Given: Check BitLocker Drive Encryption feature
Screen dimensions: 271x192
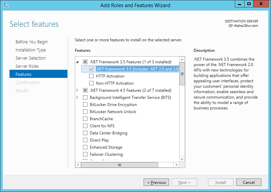Looking at the screenshot, I should coord(85,105).
